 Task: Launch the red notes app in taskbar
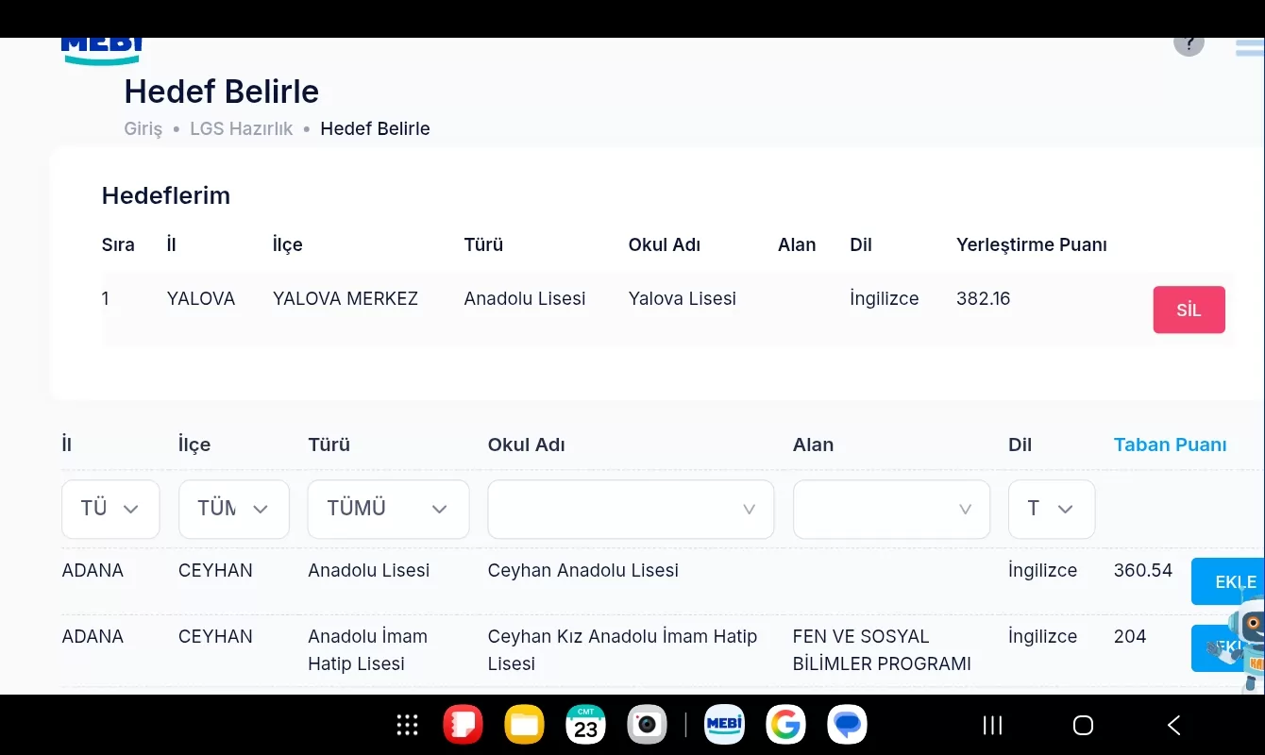pos(463,725)
